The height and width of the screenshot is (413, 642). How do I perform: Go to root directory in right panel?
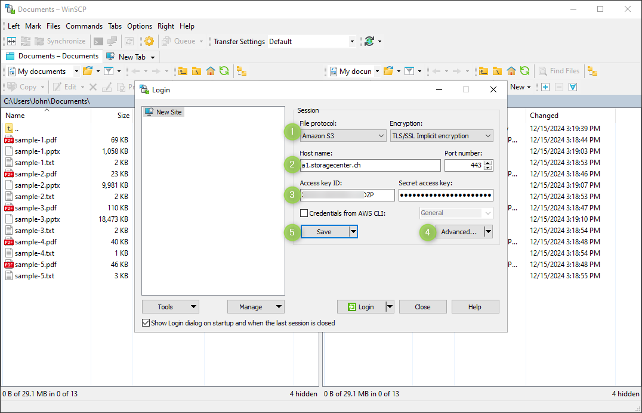pyautogui.click(x=497, y=71)
